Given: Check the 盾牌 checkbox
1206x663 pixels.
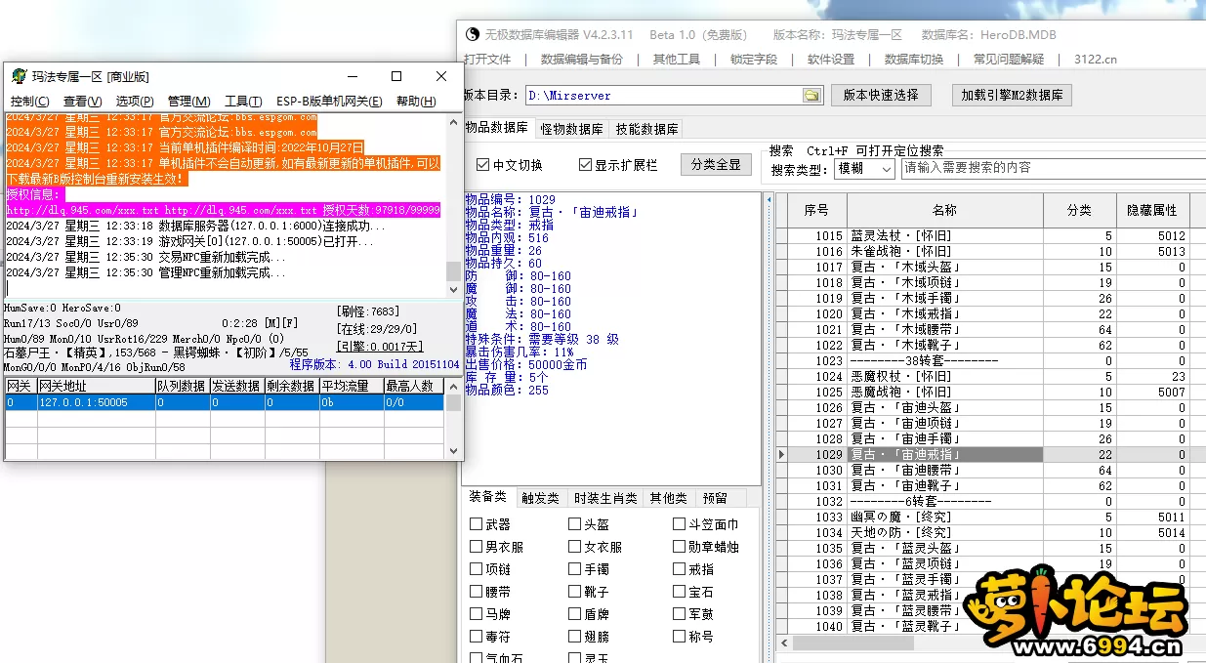Looking at the screenshot, I should 574,614.
